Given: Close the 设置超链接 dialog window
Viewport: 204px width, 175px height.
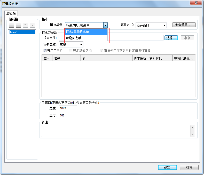Looking at the screenshot, I should [x=196, y=3].
